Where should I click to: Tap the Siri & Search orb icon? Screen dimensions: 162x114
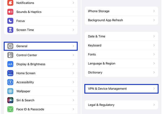click(x=10, y=100)
